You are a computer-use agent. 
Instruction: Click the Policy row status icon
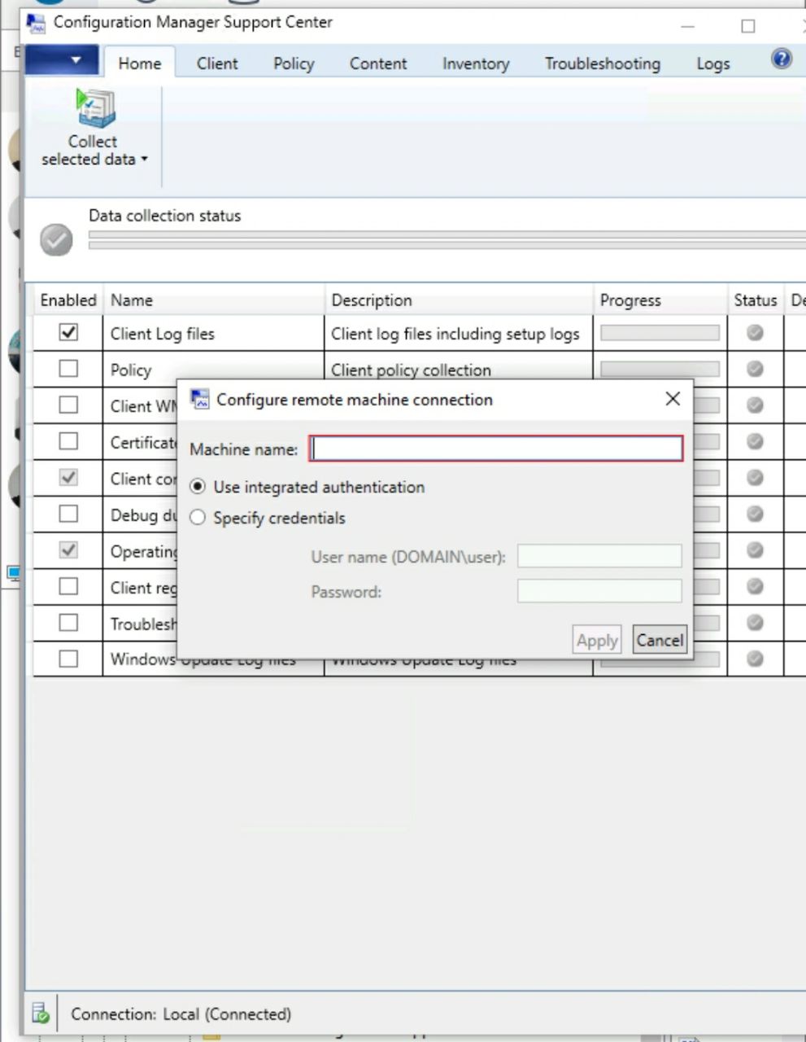(x=755, y=369)
